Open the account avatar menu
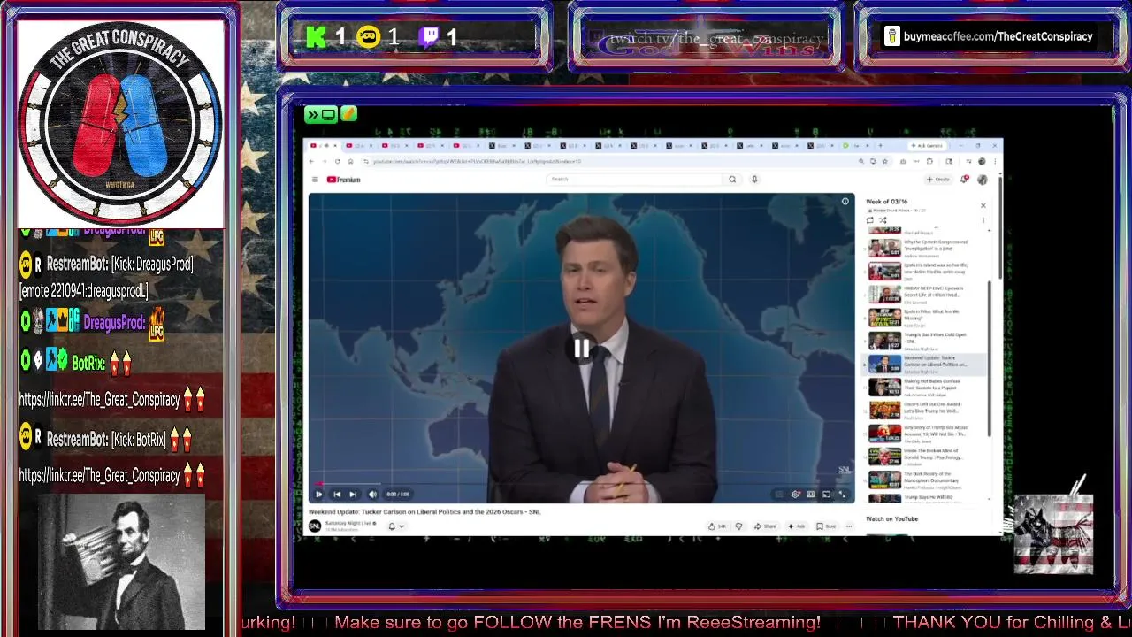 (x=983, y=180)
